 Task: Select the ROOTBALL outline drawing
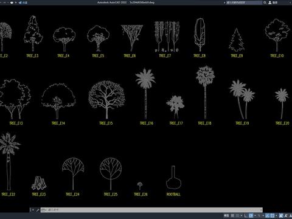coord(173,178)
